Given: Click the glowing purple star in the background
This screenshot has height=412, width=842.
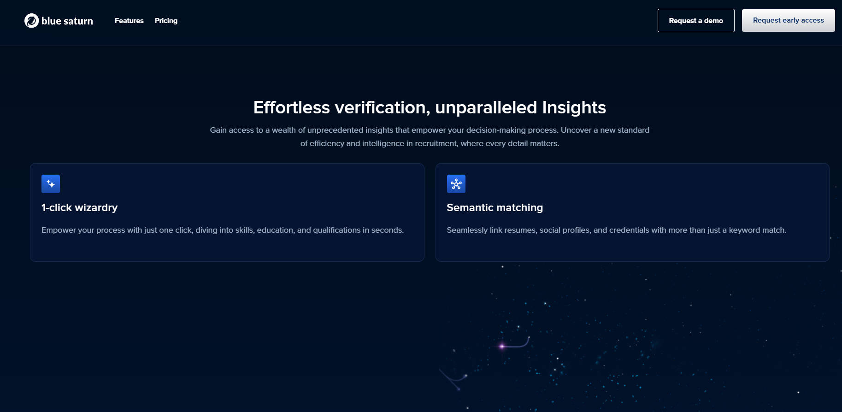Looking at the screenshot, I should pyautogui.click(x=502, y=346).
